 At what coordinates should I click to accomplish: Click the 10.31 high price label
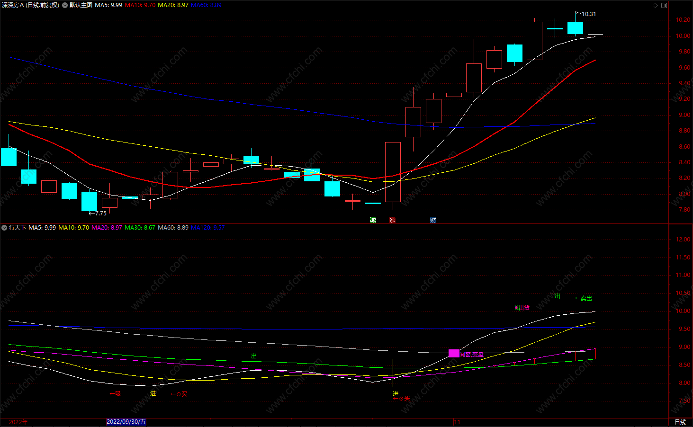pyautogui.click(x=589, y=14)
